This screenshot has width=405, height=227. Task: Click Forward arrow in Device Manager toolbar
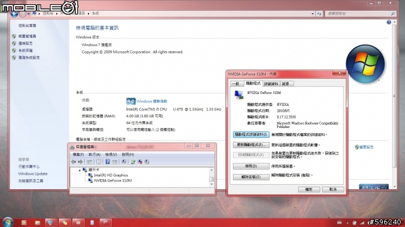coord(80,161)
